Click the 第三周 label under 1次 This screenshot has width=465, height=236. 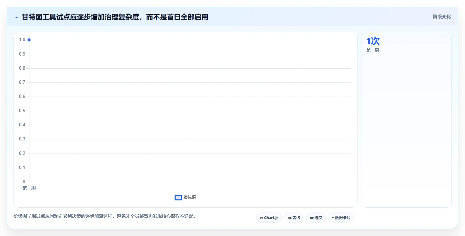373,50
